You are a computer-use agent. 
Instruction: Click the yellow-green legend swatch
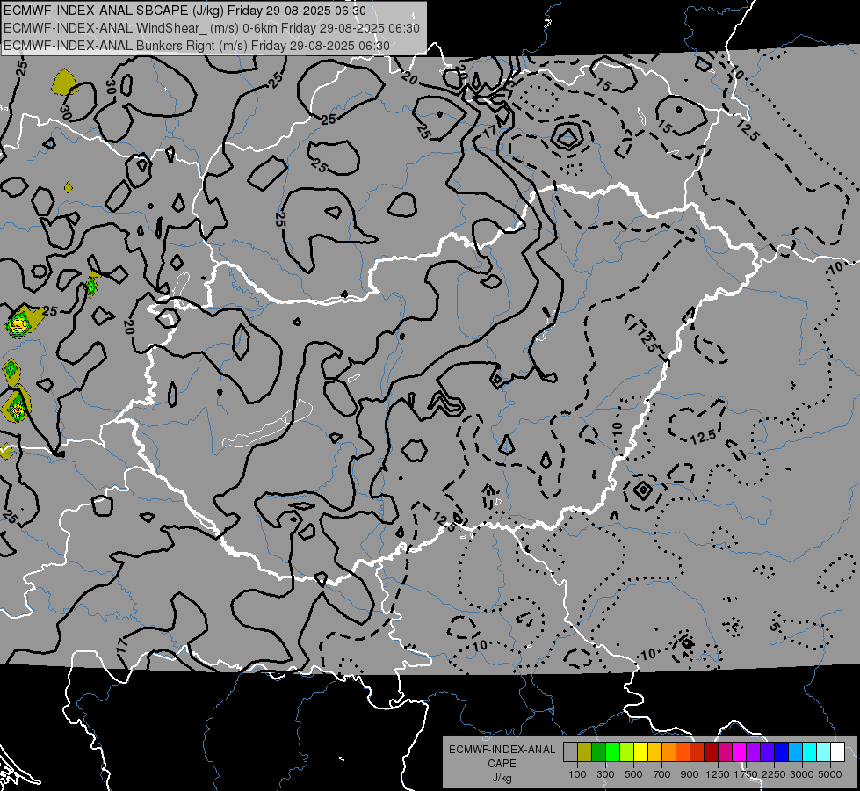click(627, 751)
